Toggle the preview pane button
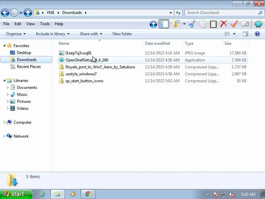The width and height of the screenshot is (265, 199). (245, 34)
